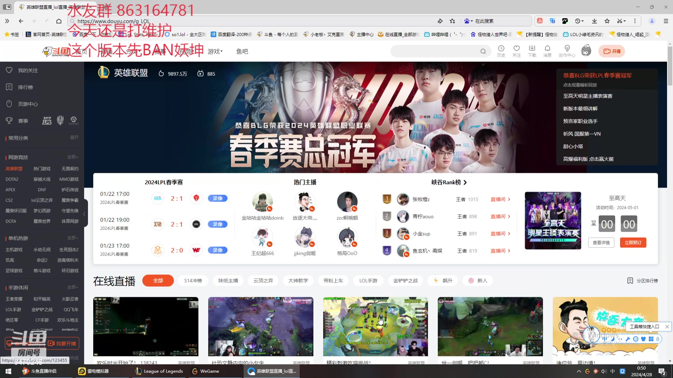
Task: Open the 游戏 dropdown in top navigation
Action: (x=215, y=51)
